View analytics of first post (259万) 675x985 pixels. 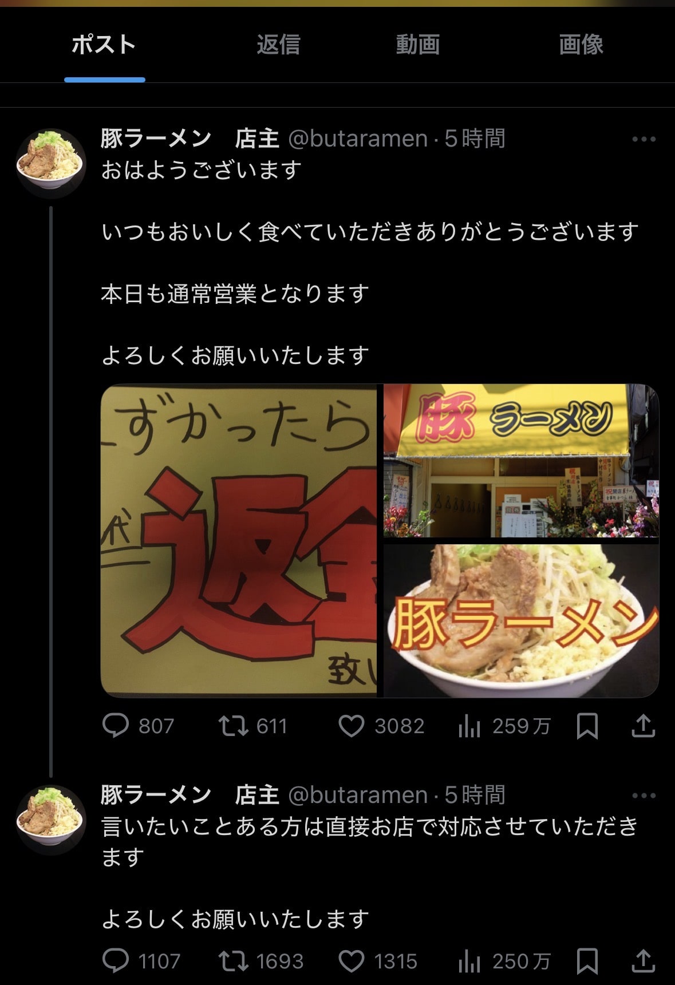click(504, 726)
